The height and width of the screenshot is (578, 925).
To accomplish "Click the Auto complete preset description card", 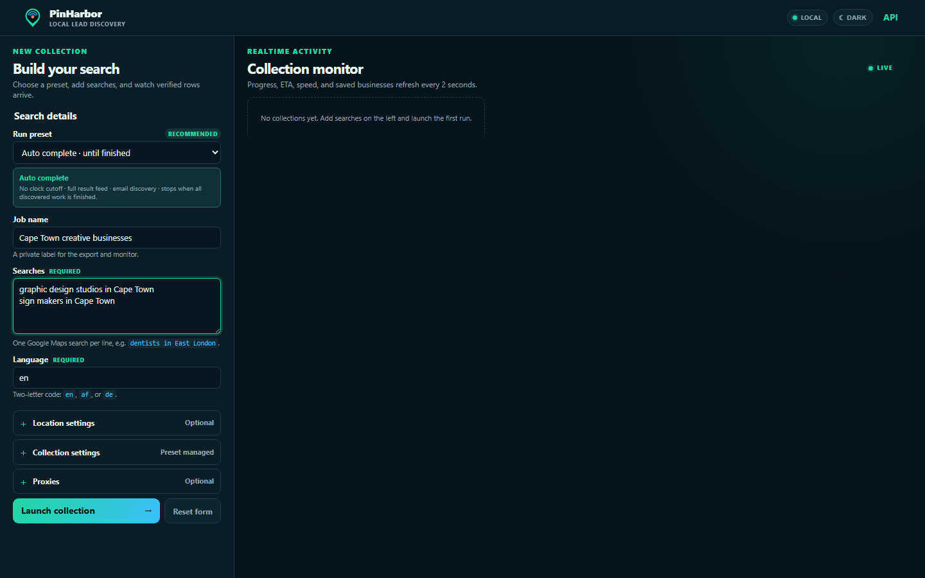I will (x=117, y=188).
